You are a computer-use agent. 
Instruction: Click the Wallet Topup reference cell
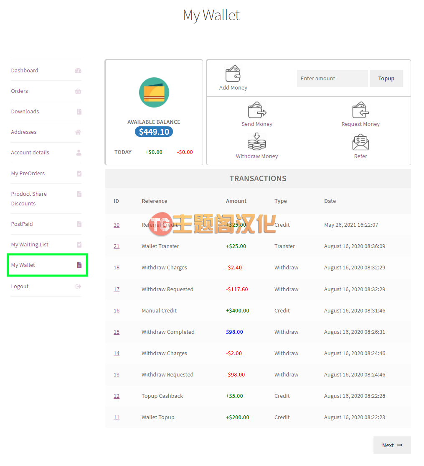(158, 417)
